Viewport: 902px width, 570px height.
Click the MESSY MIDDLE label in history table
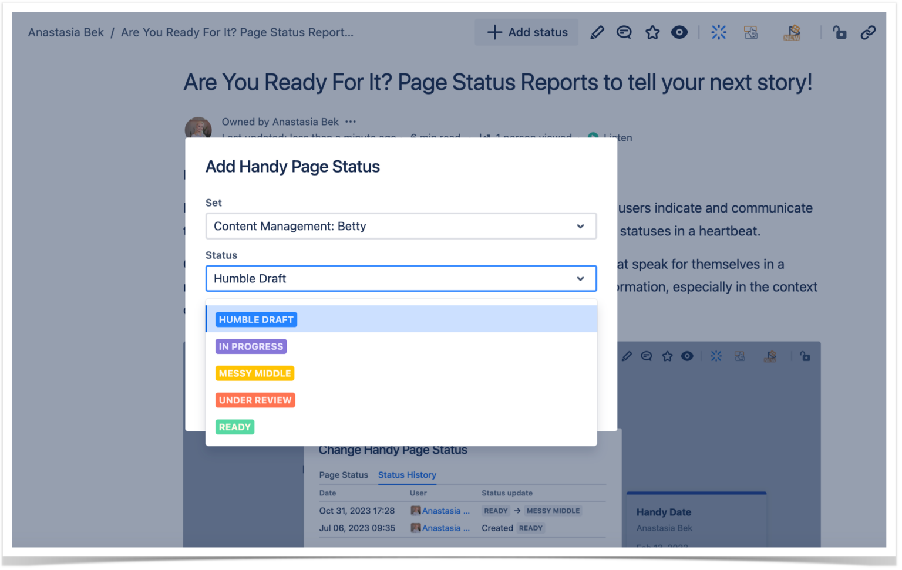click(x=553, y=511)
